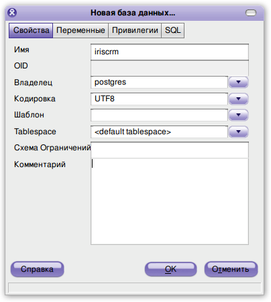Click the Кодировка label
This screenshot has width=271, height=302.
click(35, 99)
